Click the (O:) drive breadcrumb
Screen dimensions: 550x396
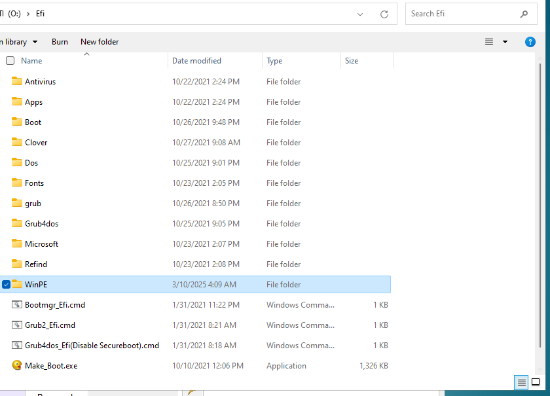click(14, 14)
